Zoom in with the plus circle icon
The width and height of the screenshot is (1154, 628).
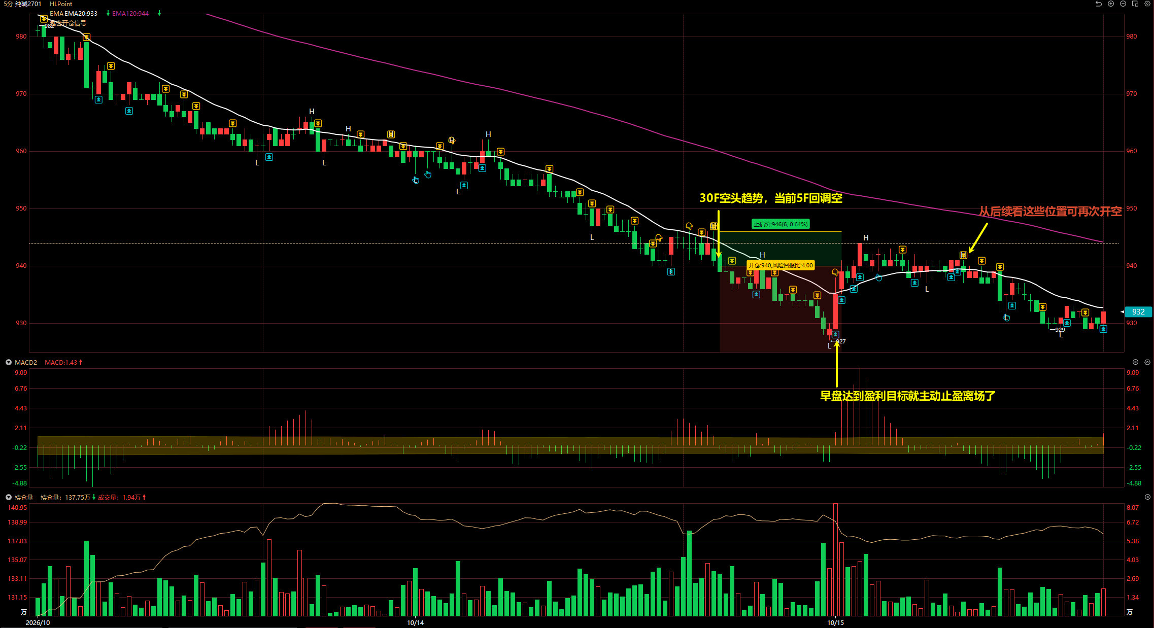click(1111, 4)
